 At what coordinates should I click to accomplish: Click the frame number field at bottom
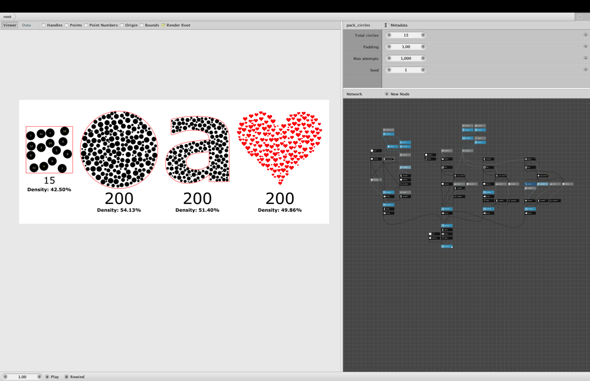click(22, 376)
